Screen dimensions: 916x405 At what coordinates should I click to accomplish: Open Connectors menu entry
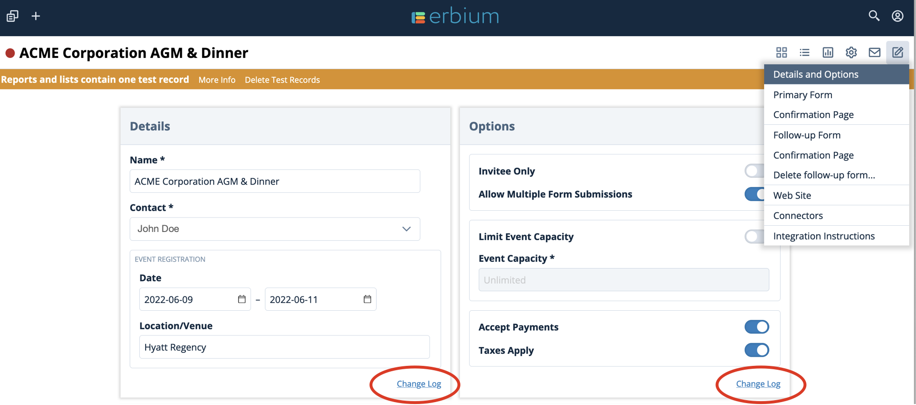[837, 216]
